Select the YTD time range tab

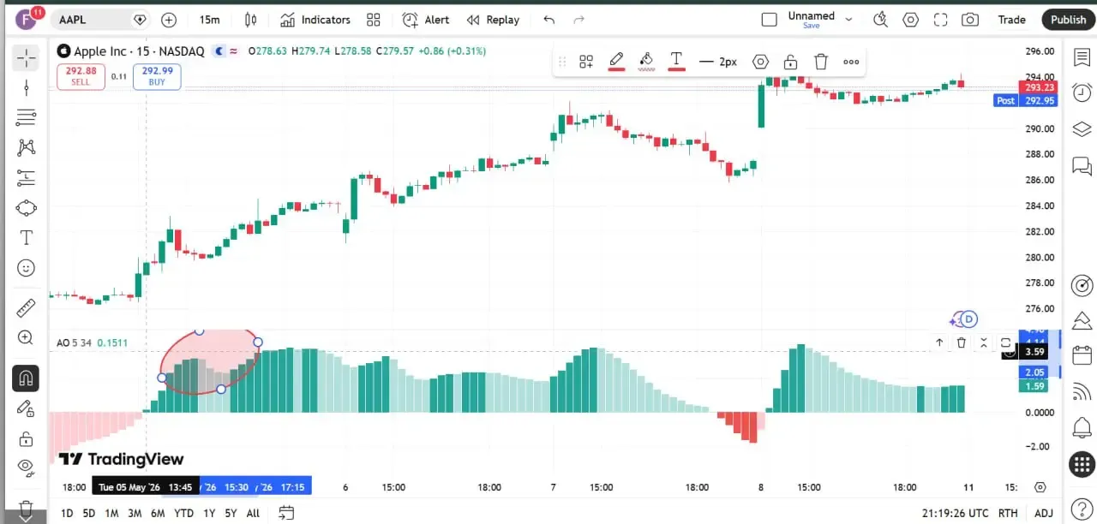click(183, 514)
